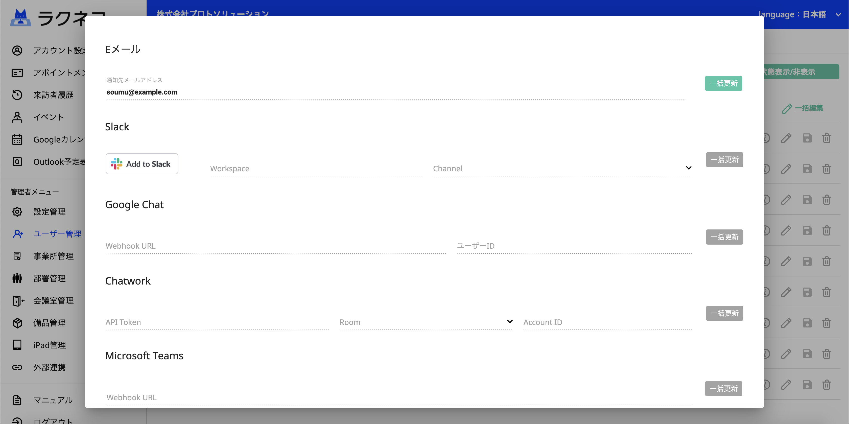Screen dimensions: 849x424
Task: Click 一括更新 for Chatwork
Action: [x=724, y=313]
